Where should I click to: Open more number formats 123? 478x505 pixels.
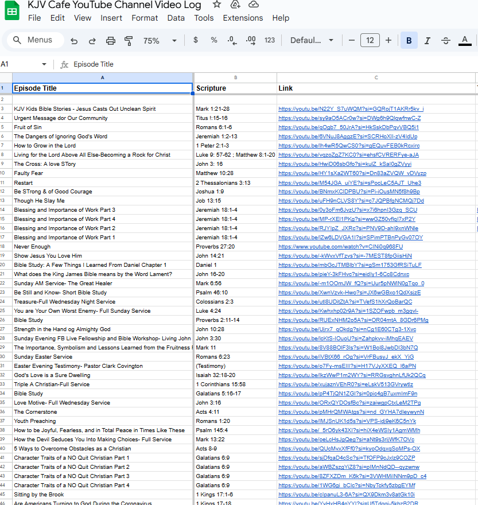click(270, 40)
